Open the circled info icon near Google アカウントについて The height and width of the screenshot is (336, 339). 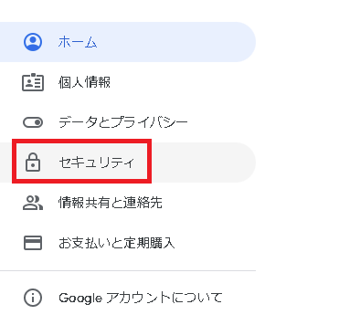33,298
